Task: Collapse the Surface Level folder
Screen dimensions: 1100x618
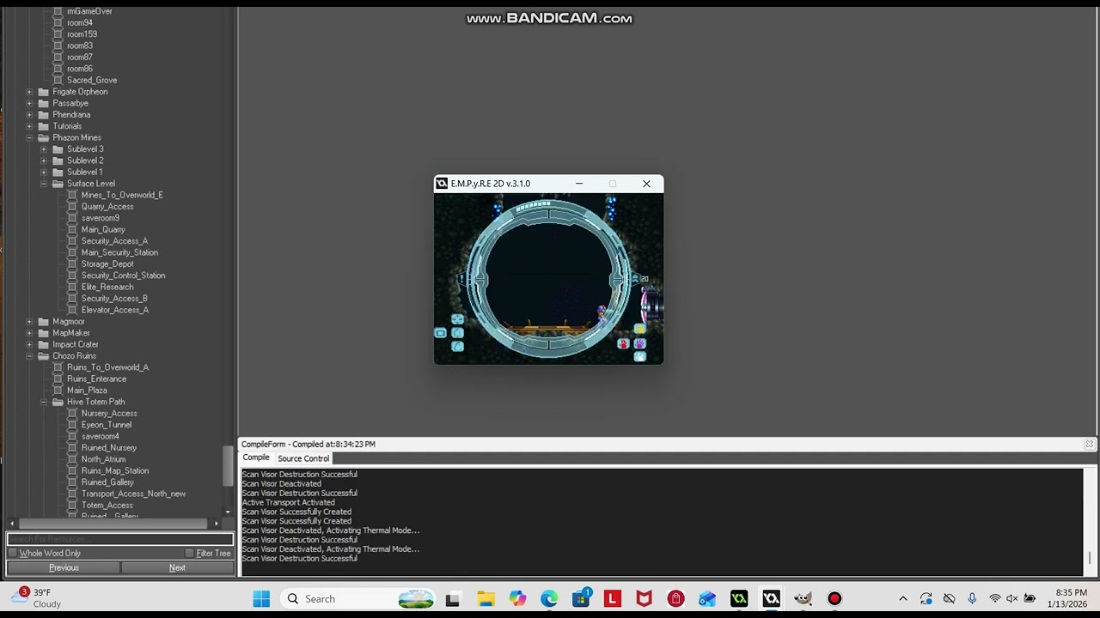Action: pos(44,184)
